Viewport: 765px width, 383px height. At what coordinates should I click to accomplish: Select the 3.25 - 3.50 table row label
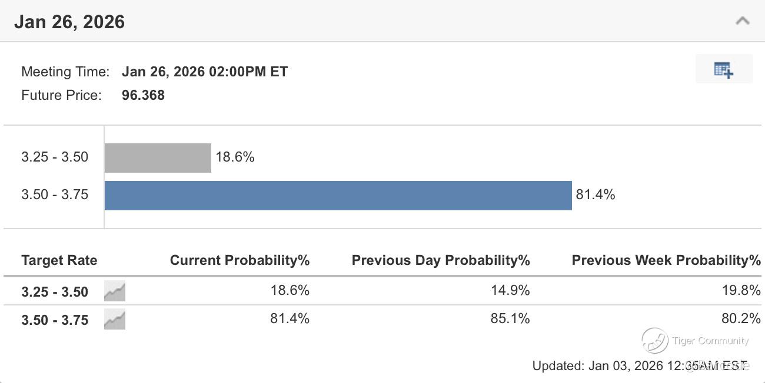(55, 291)
